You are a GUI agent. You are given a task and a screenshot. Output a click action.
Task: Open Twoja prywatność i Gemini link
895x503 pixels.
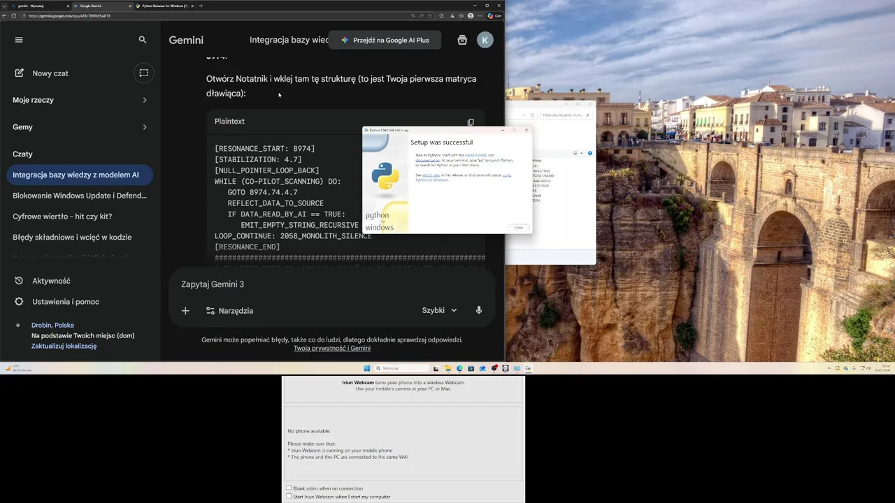332,348
